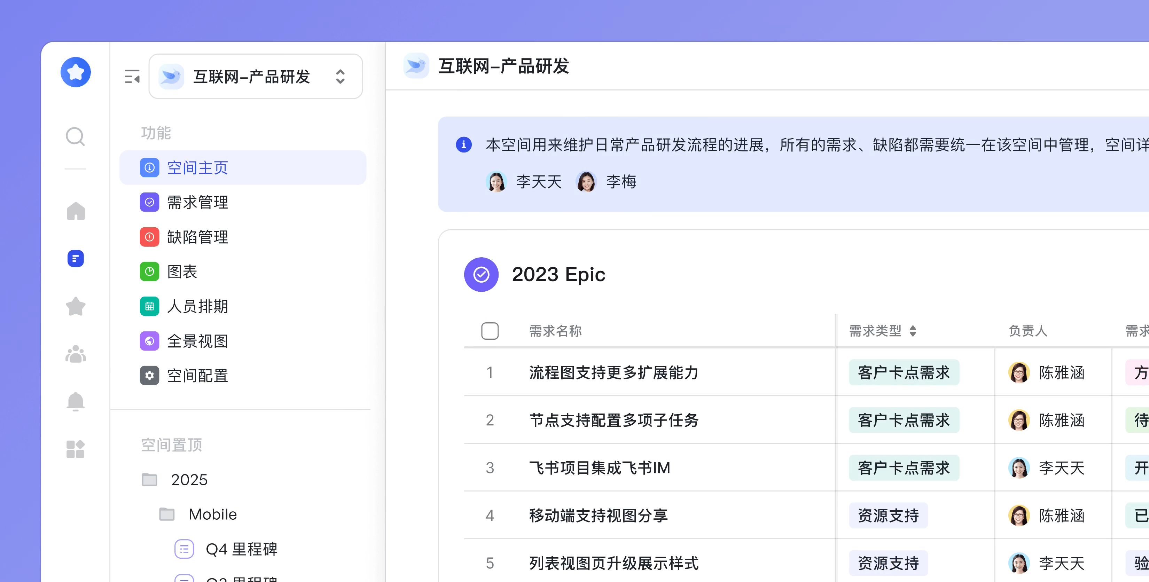Click the gray 空间配置 gear icon
1149x582 pixels.
pos(149,376)
